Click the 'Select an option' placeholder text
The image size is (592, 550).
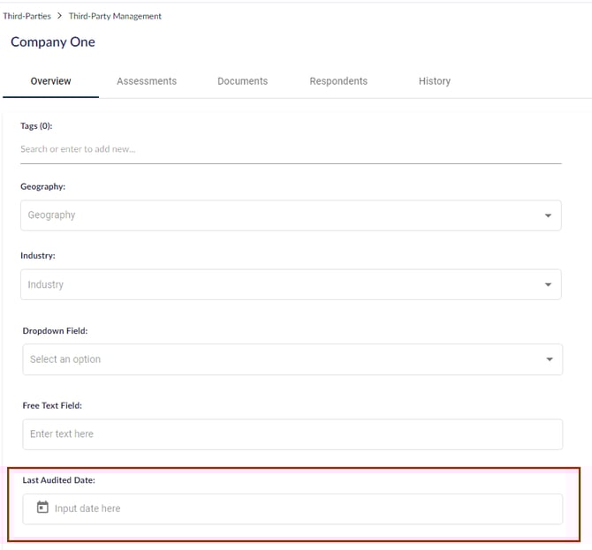coord(65,359)
